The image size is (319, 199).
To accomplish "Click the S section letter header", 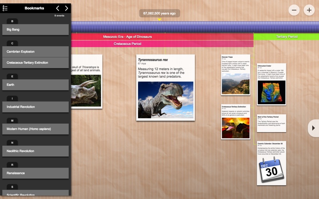I will click(x=12, y=187).
